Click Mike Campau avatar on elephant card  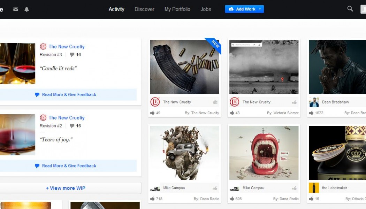[x=155, y=188]
